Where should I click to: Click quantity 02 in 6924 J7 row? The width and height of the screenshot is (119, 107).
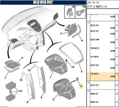pyautogui.click(x=117, y=94)
